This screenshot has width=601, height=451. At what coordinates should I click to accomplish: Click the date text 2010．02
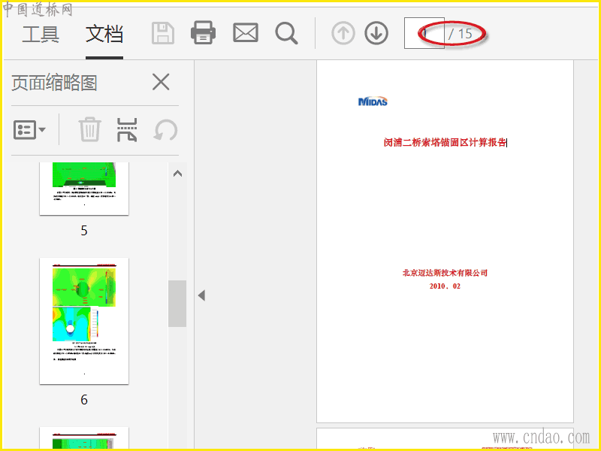coord(445,286)
